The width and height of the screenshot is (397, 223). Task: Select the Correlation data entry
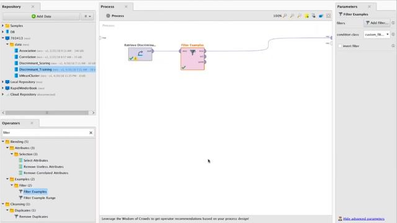[27, 57]
